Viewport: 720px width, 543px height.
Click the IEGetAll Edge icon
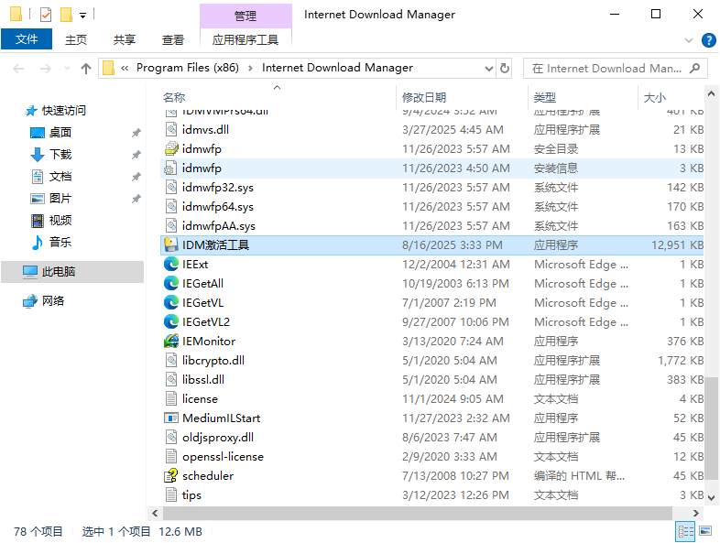coord(170,284)
